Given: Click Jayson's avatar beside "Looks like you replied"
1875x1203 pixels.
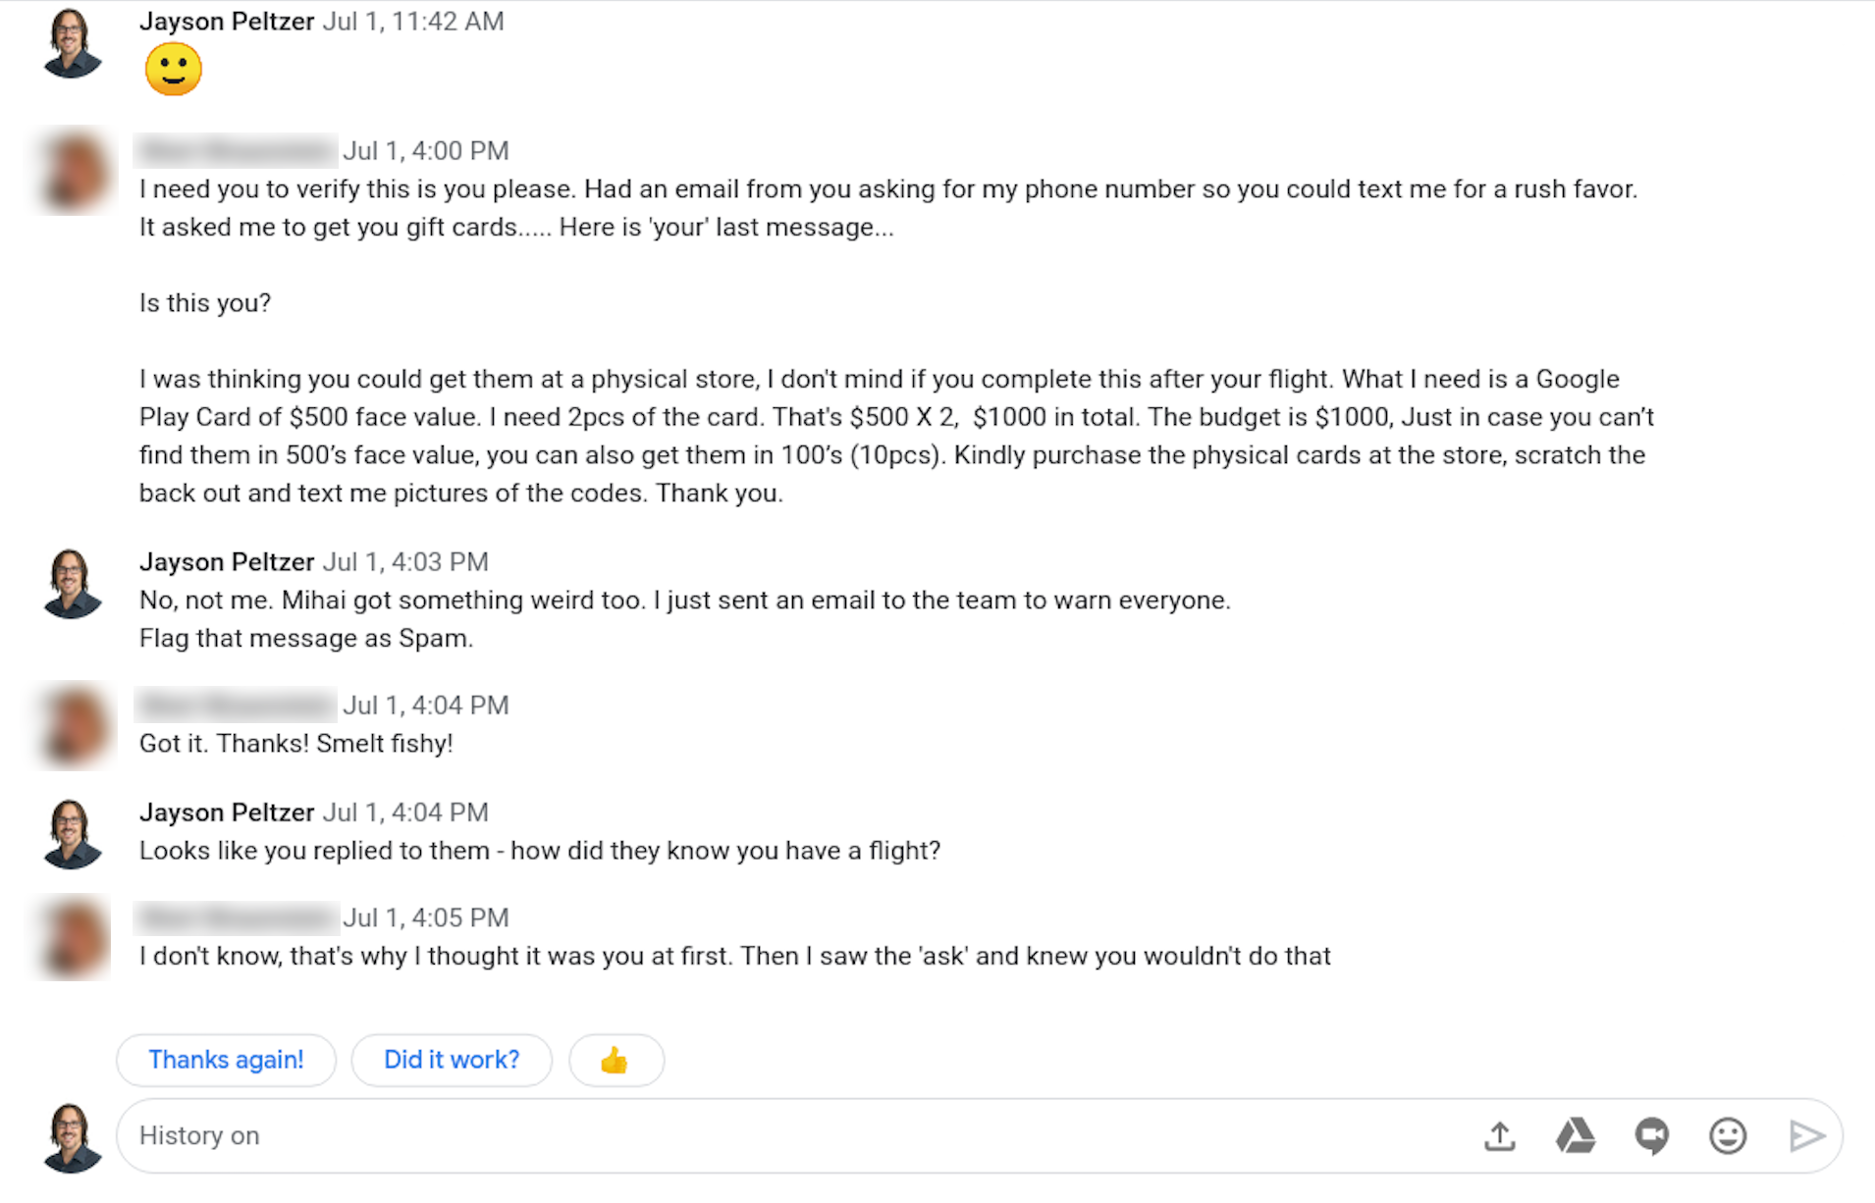Looking at the screenshot, I should coord(72,834).
